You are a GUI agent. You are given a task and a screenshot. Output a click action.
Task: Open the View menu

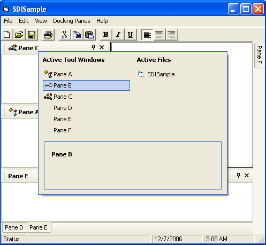pyautogui.click(x=41, y=21)
